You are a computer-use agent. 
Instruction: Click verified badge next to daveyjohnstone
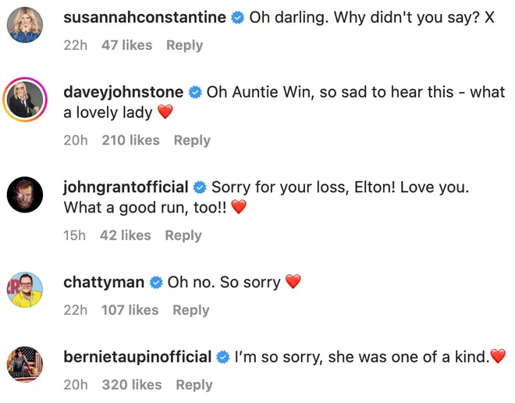pyautogui.click(x=195, y=92)
